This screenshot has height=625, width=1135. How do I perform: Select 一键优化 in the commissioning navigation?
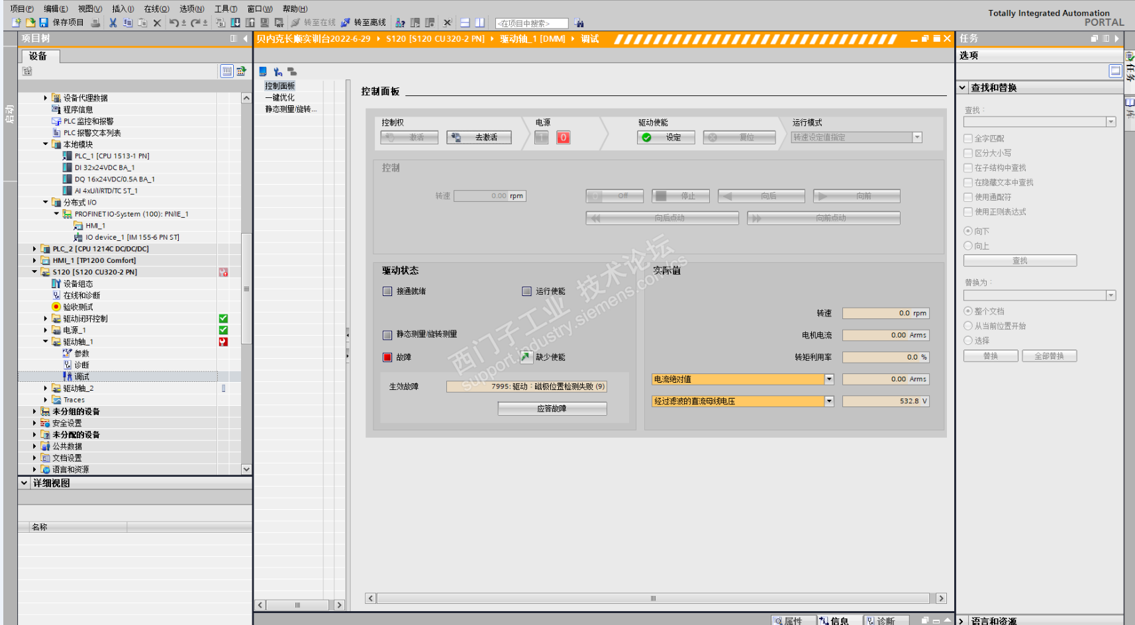coord(280,97)
